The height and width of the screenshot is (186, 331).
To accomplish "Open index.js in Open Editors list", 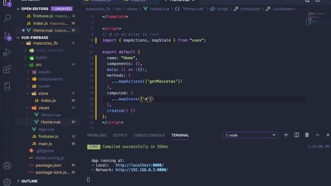I will 40,23.
